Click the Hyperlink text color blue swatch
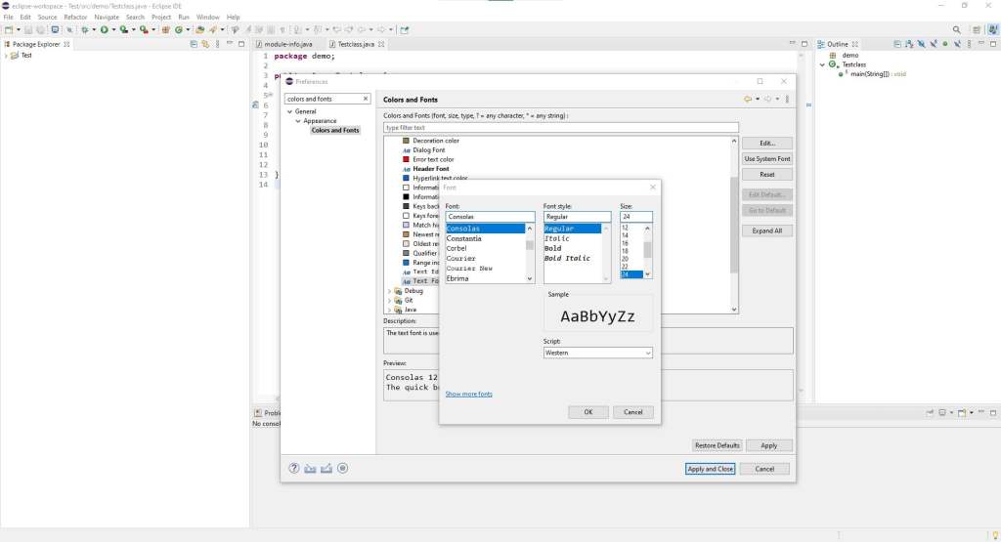 [406, 179]
